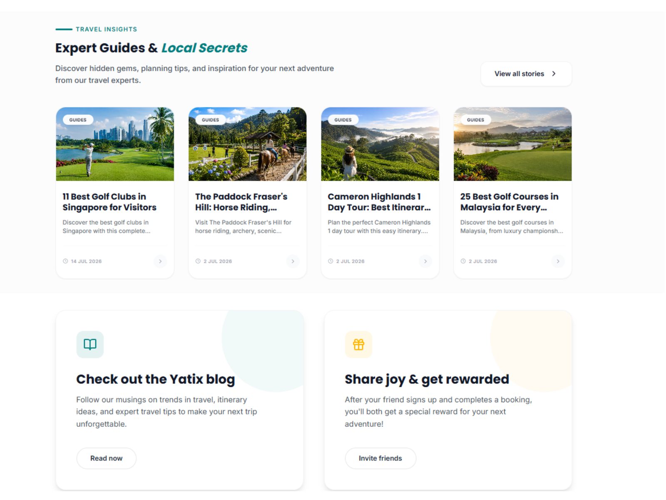
Task: Open Cameron Highlands 1 Day Tour article title
Action: (x=379, y=202)
